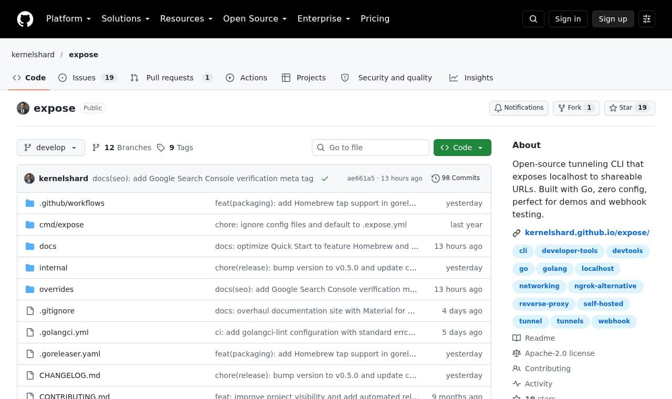Switch to the Issues tab
This screenshot has width=672, height=399.
click(x=87, y=78)
